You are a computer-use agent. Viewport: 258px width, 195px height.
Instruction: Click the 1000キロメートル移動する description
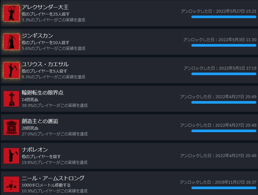click(46, 185)
